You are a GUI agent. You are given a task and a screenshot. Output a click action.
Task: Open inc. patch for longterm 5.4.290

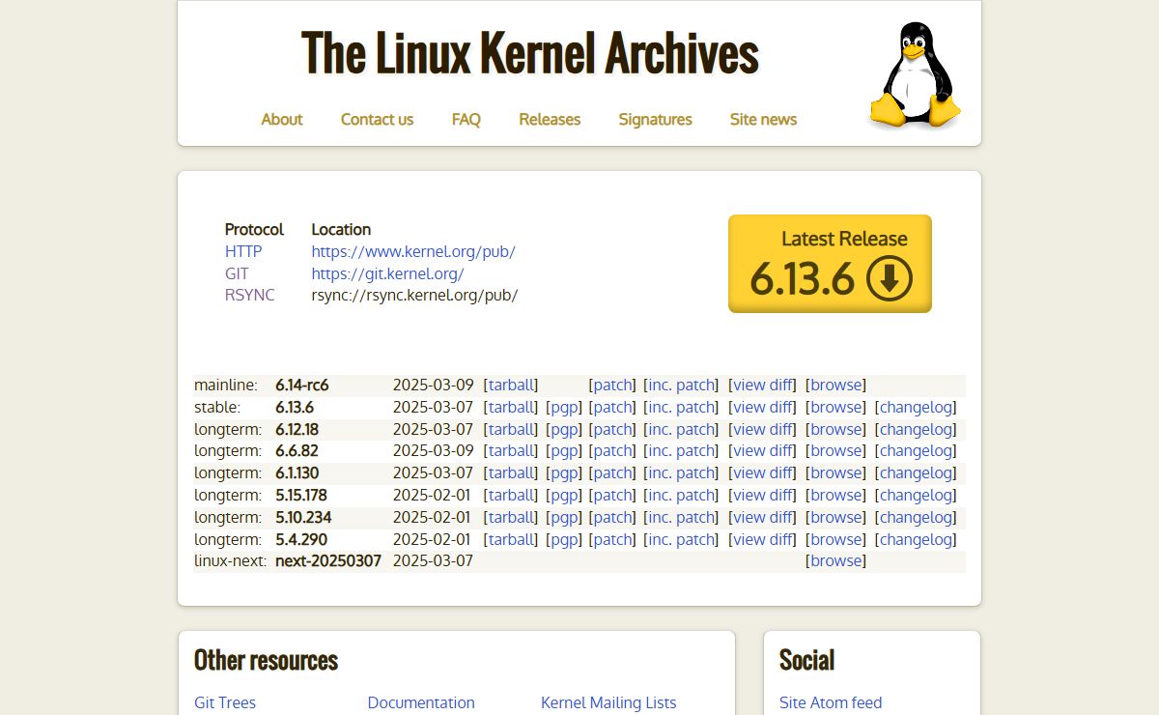(x=682, y=539)
